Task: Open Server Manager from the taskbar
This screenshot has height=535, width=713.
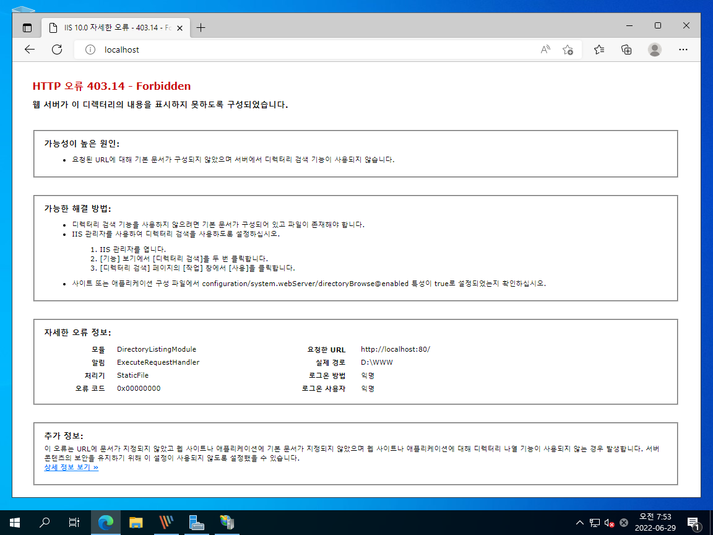Action: pos(196,523)
